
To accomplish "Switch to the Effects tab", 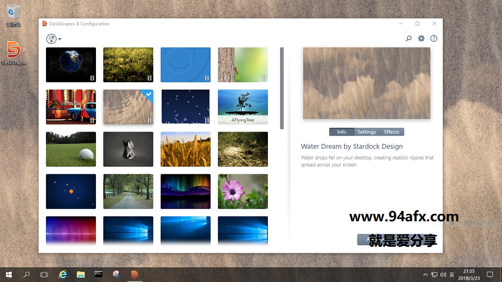I will [391, 132].
